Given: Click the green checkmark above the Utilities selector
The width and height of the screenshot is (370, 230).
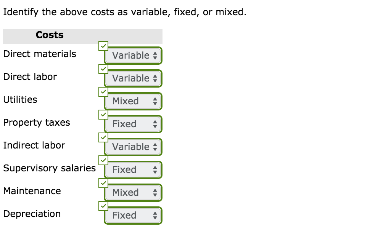Looking at the screenshot, I should (103, 92).
